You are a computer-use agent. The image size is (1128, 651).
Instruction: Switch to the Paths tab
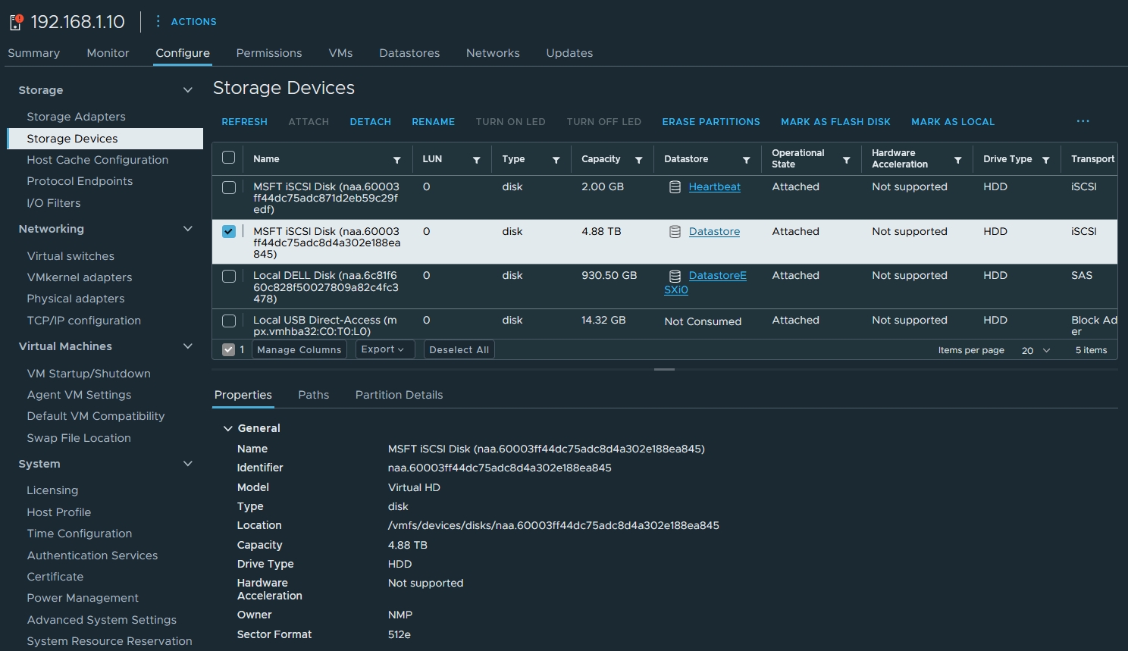[x=313, y=395]
